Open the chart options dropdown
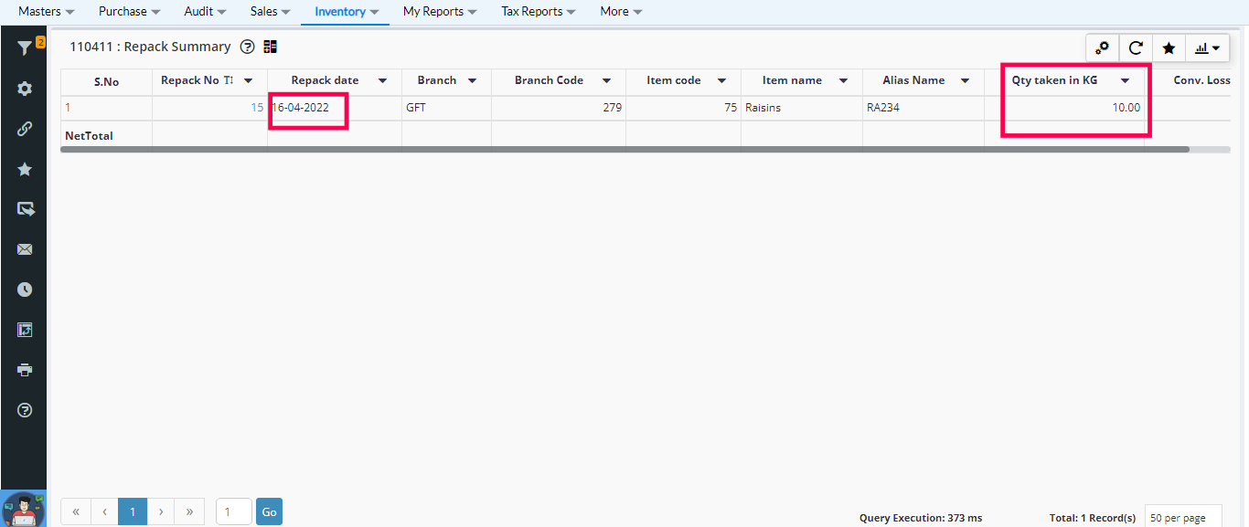Image resolution: width=1249 pixels, height=527 pixels. [1207, 47]
